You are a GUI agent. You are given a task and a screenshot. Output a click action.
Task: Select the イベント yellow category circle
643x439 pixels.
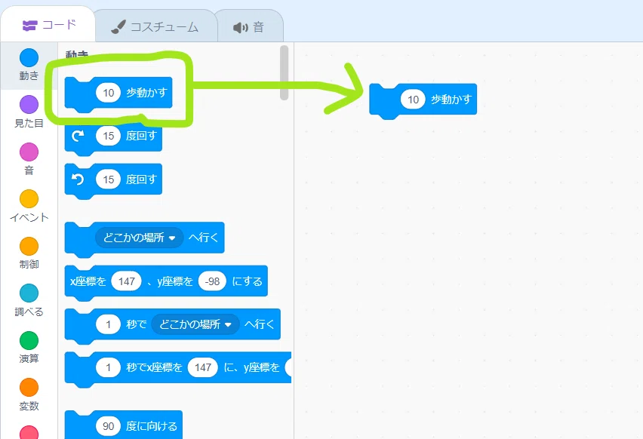29,199
